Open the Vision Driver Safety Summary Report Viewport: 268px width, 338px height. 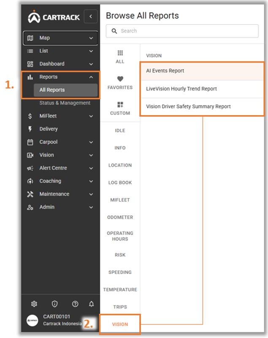tap(202, 107)
